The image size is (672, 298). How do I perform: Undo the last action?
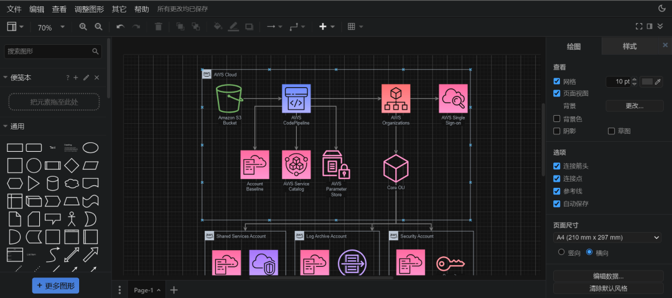click(x=121, y=27)
